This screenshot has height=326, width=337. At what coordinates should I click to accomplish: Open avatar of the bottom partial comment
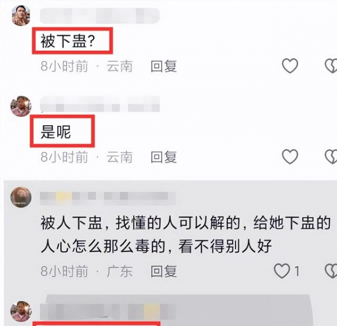point(21,311)
